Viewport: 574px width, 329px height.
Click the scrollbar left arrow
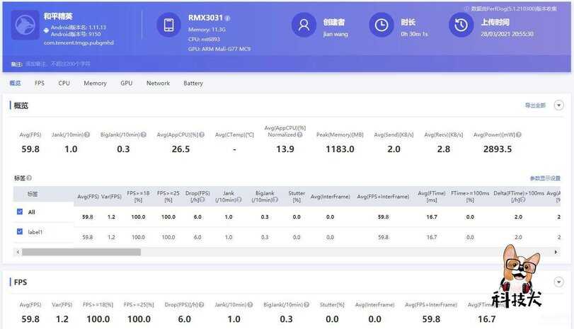click(18, 252)
